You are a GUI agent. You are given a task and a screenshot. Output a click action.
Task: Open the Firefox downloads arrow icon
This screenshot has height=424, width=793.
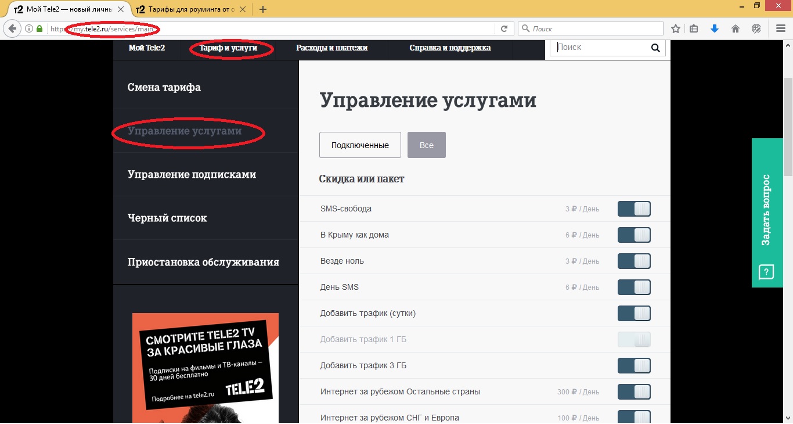pos(715,28)
